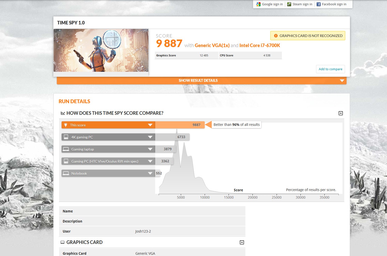Click the 20000 label on chart axis

[252, 197]
